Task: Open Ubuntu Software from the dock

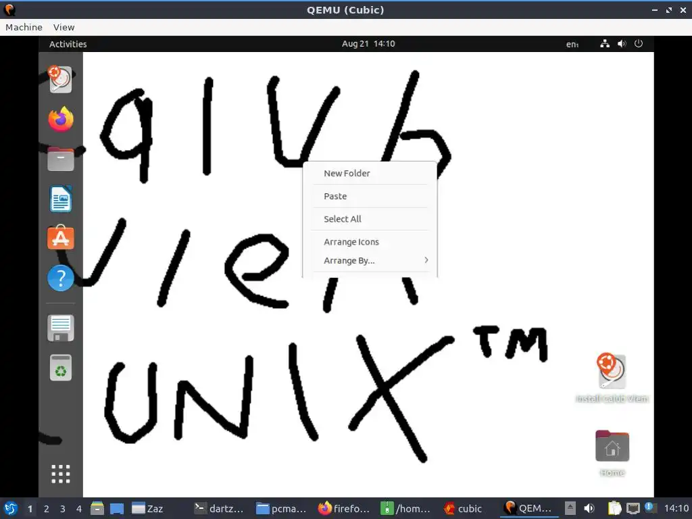Action: point(60,238)
